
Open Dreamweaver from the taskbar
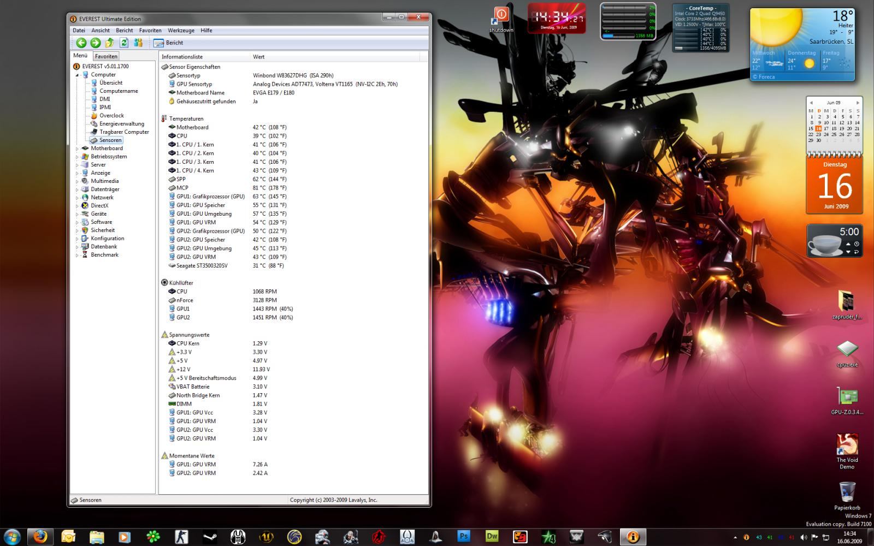pyautogui.click(x=492, y=536)
